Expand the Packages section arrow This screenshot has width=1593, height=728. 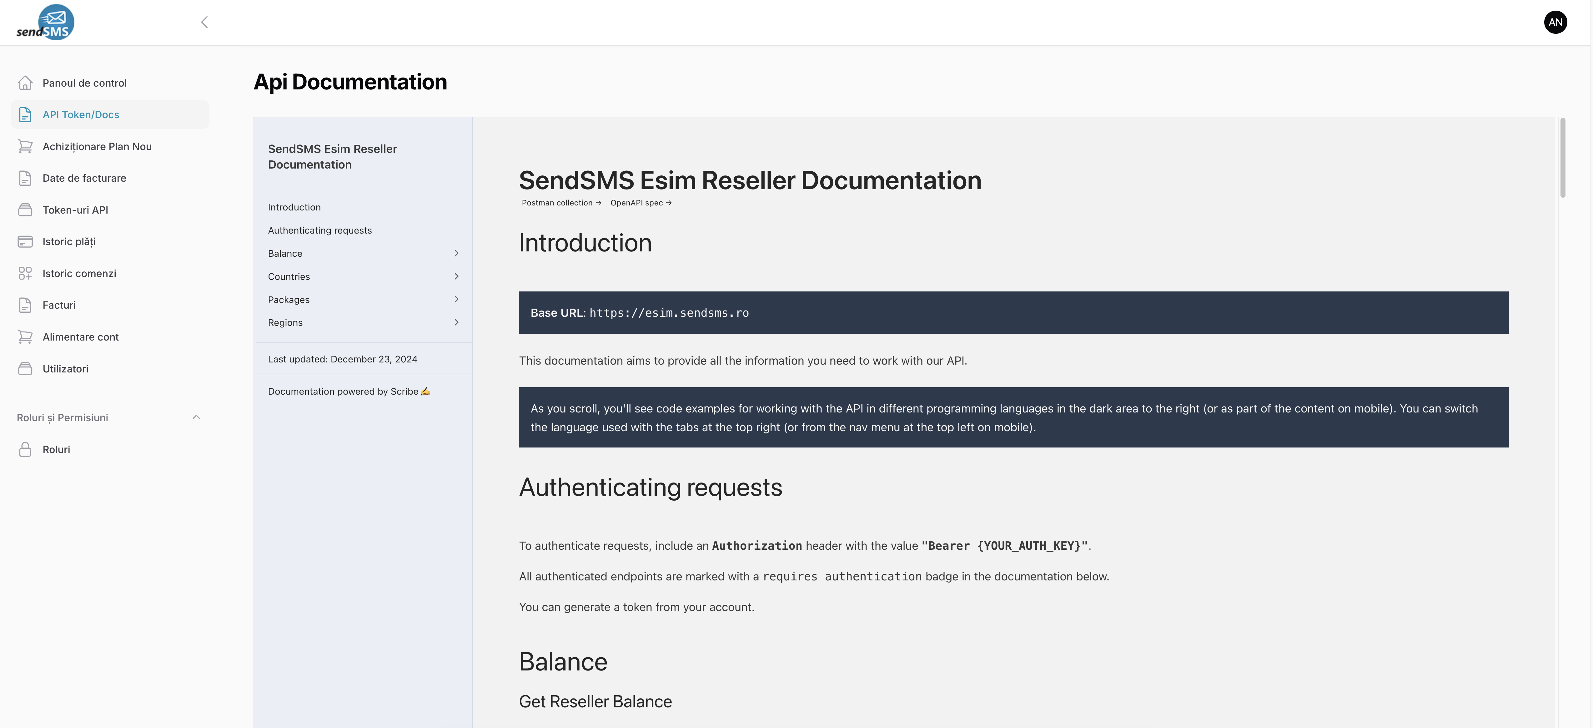(x=456, y=299)
